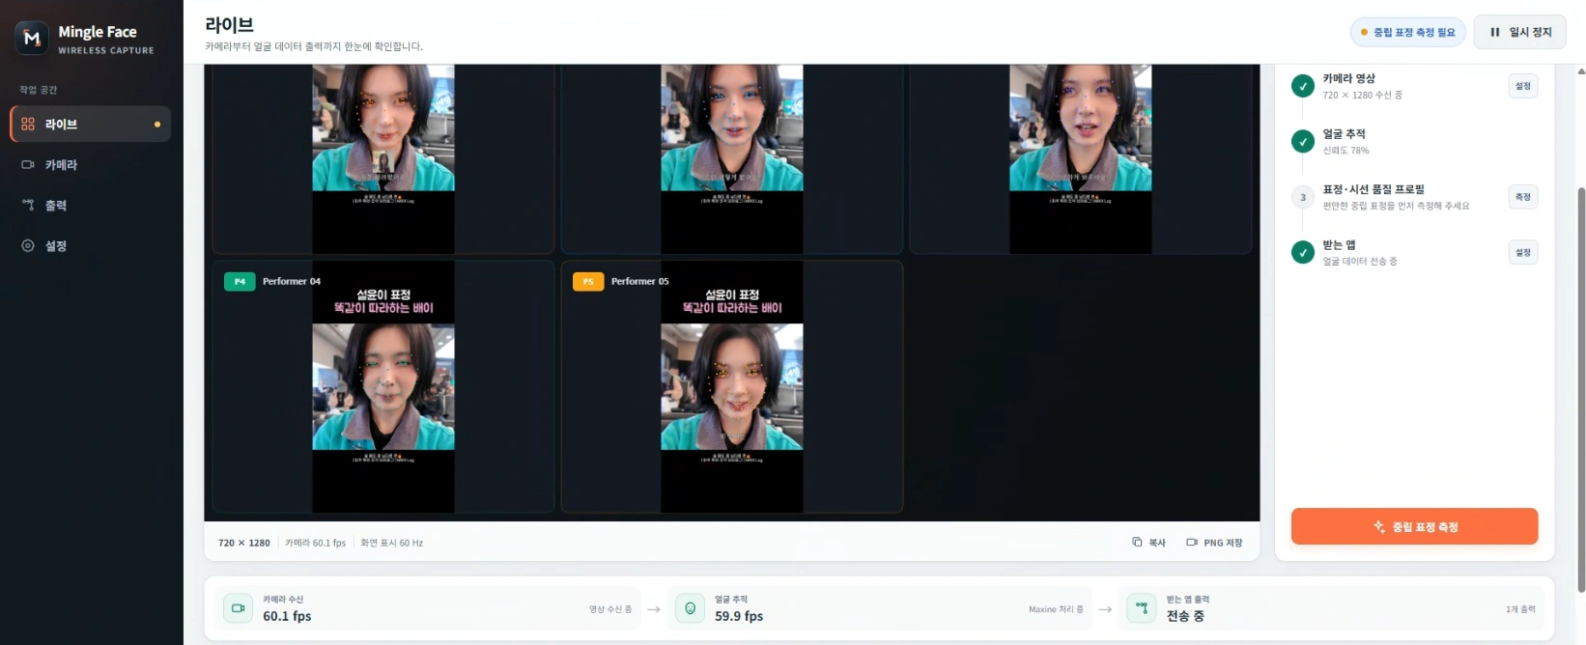Click the 60.1 fps camera receive value

click(x=287, y=616)
